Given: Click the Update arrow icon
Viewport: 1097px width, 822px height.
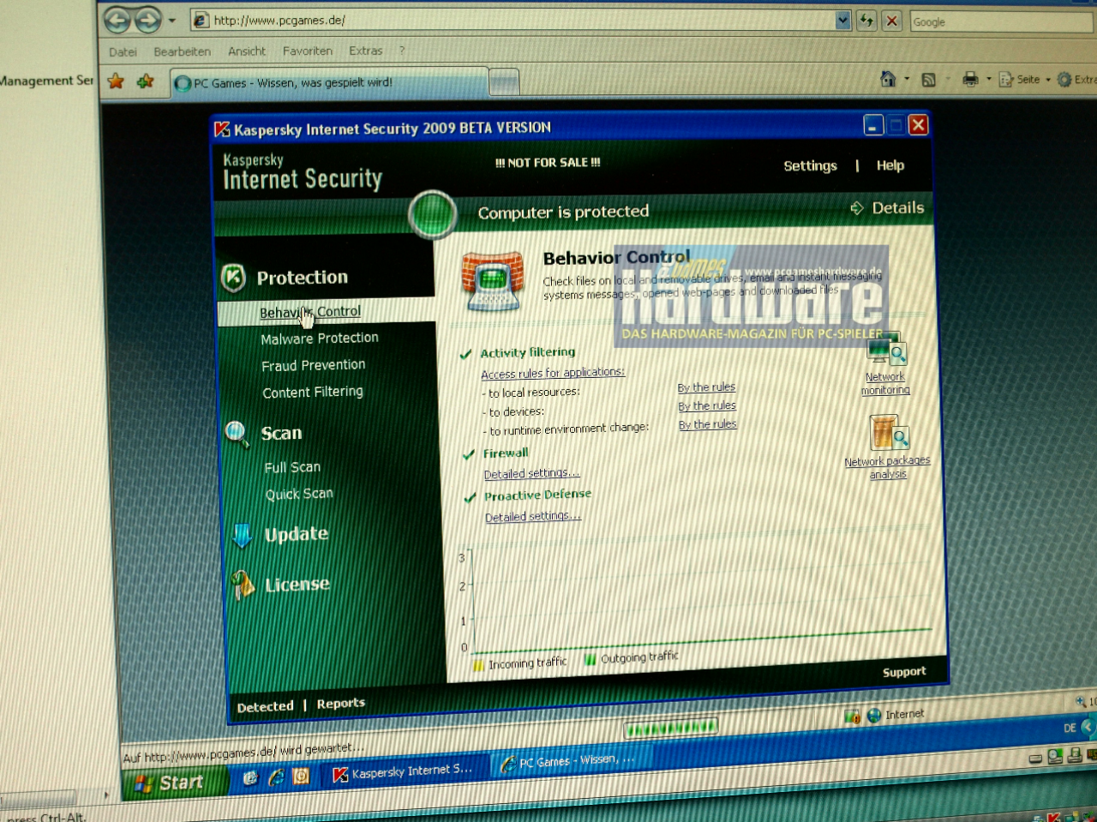Looking at the screenshot, I should [x=242, y=535].
